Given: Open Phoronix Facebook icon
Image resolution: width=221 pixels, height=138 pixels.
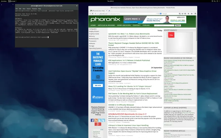Looking at the screenshot, I should click(92, 120).
